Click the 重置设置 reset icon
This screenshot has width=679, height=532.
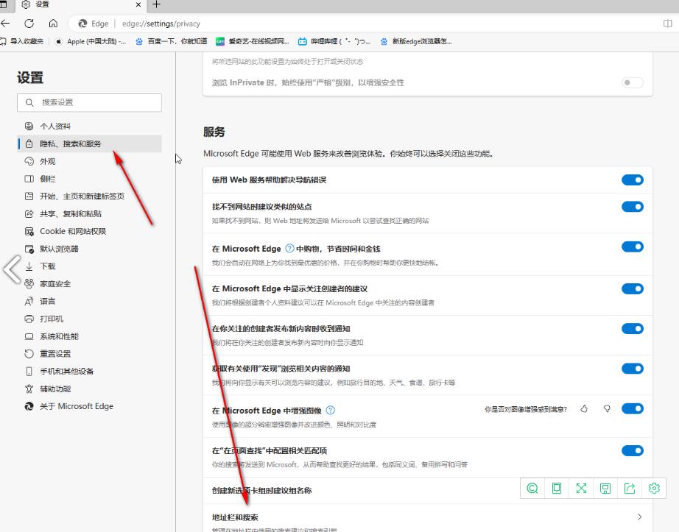pyautogui.click(x=29, y=354)
